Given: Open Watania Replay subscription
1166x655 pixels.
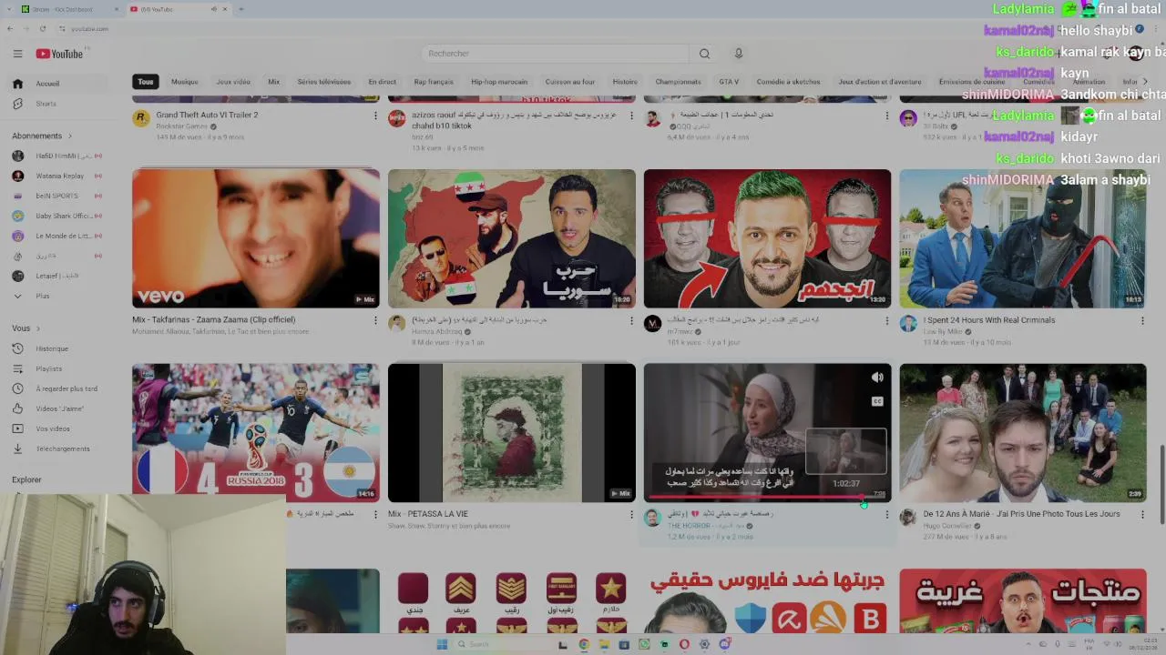Looking at the screenshot, I should coord(59,176).
